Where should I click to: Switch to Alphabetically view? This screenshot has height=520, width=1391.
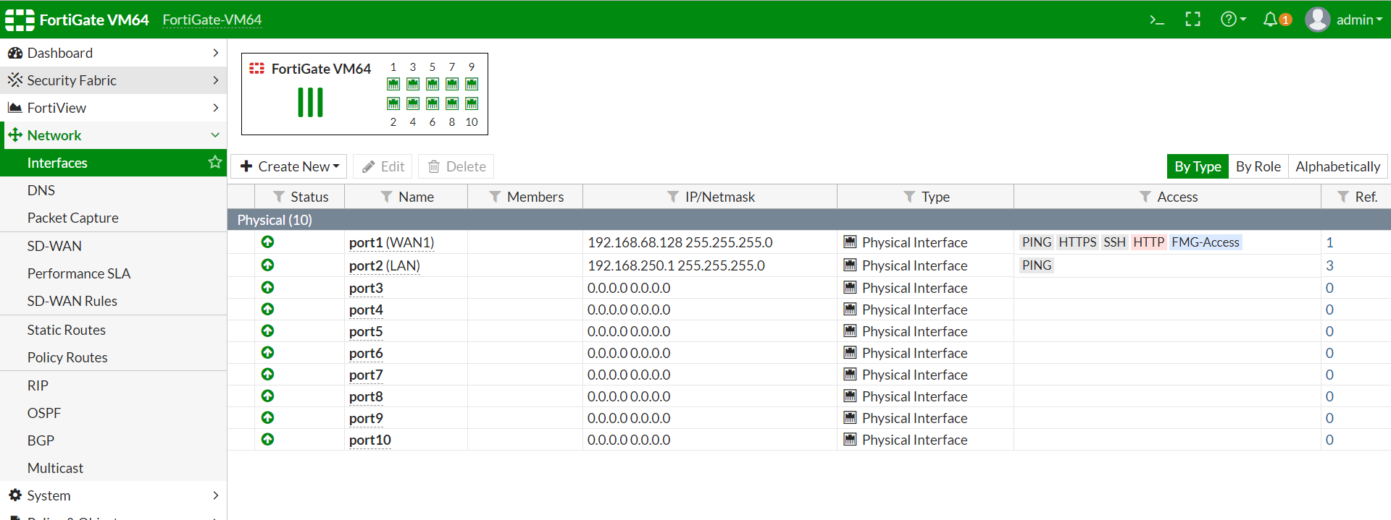(1337, 166)
